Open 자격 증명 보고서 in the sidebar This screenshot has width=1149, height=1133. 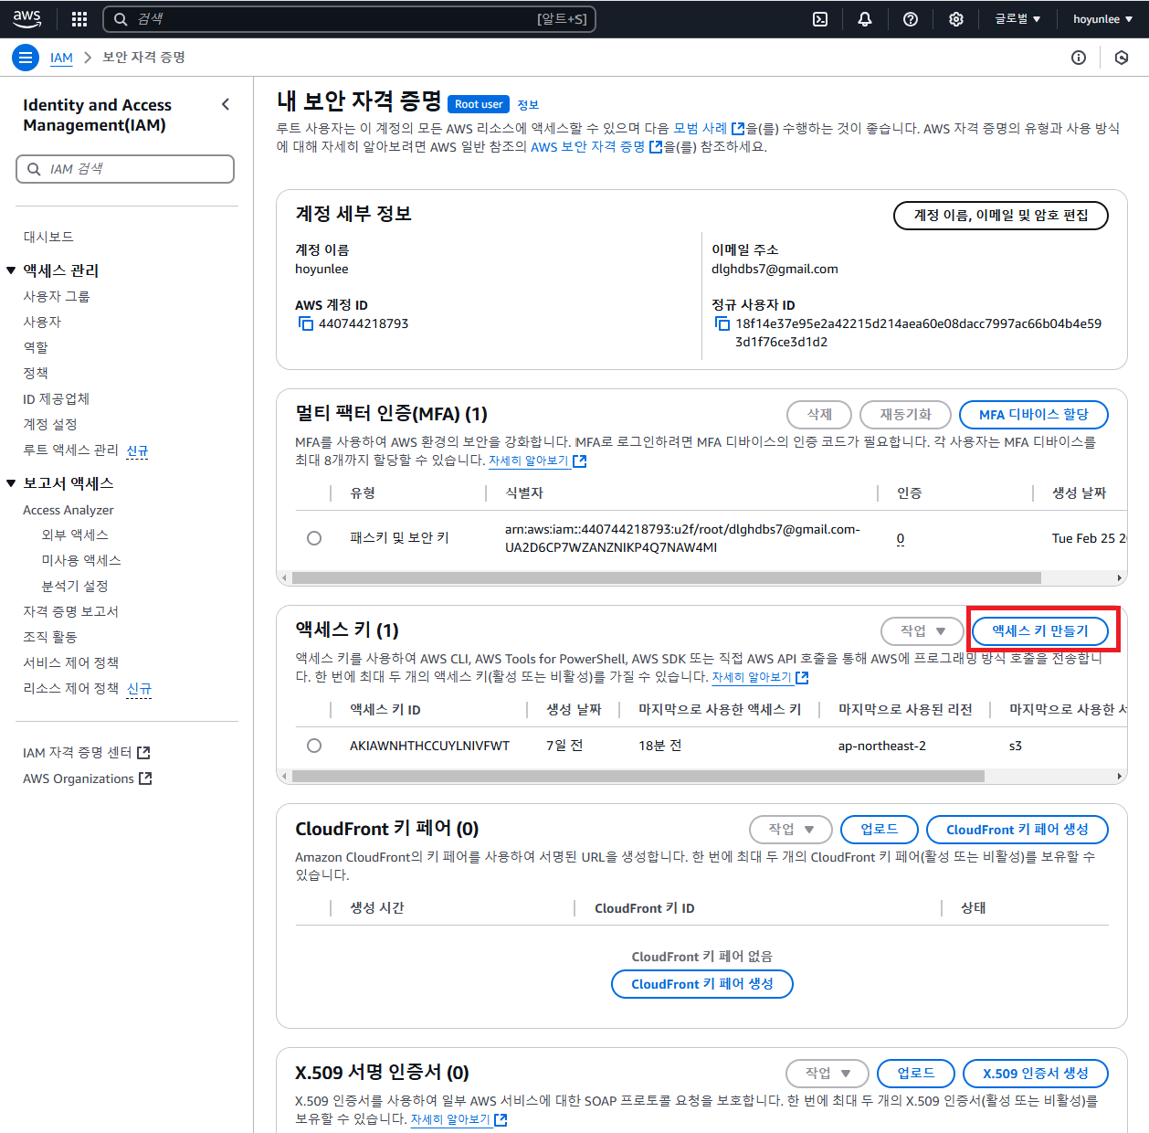[70, 611]
